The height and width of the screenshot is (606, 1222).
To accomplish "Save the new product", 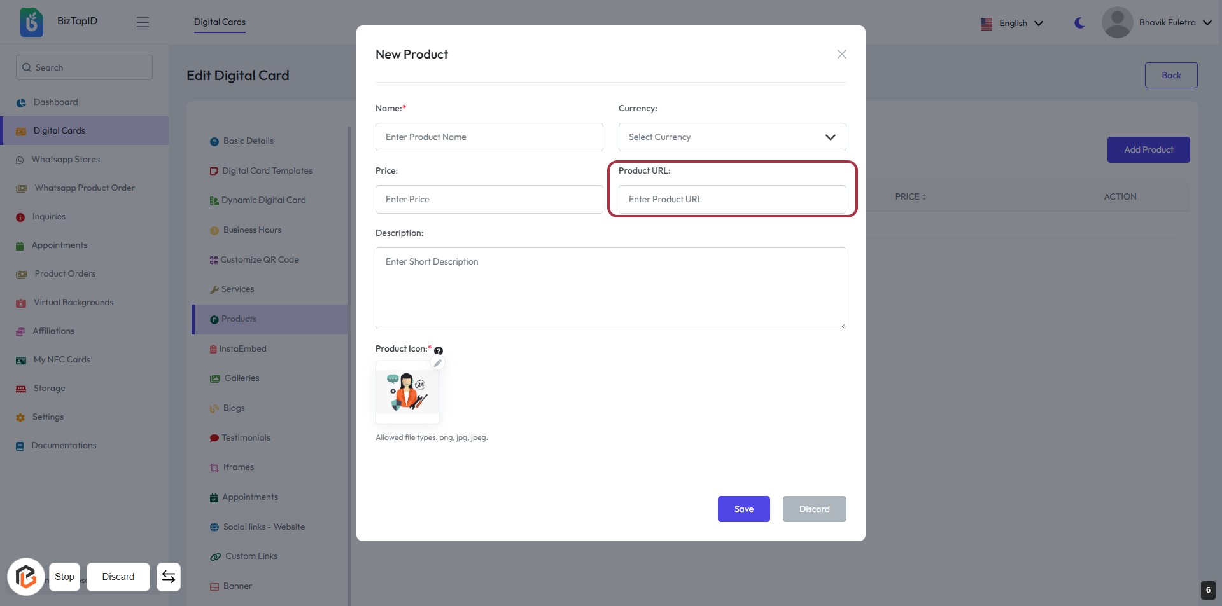I will click(743, 509).
